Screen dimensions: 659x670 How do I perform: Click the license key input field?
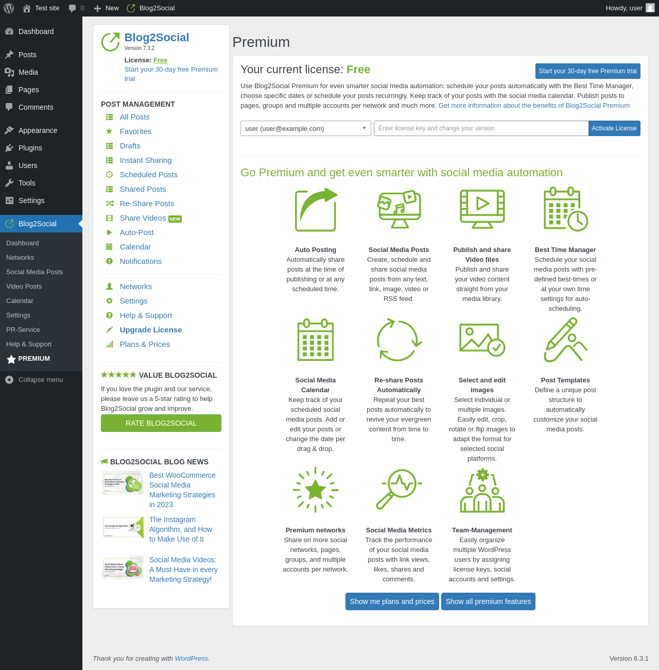(481, 128)
